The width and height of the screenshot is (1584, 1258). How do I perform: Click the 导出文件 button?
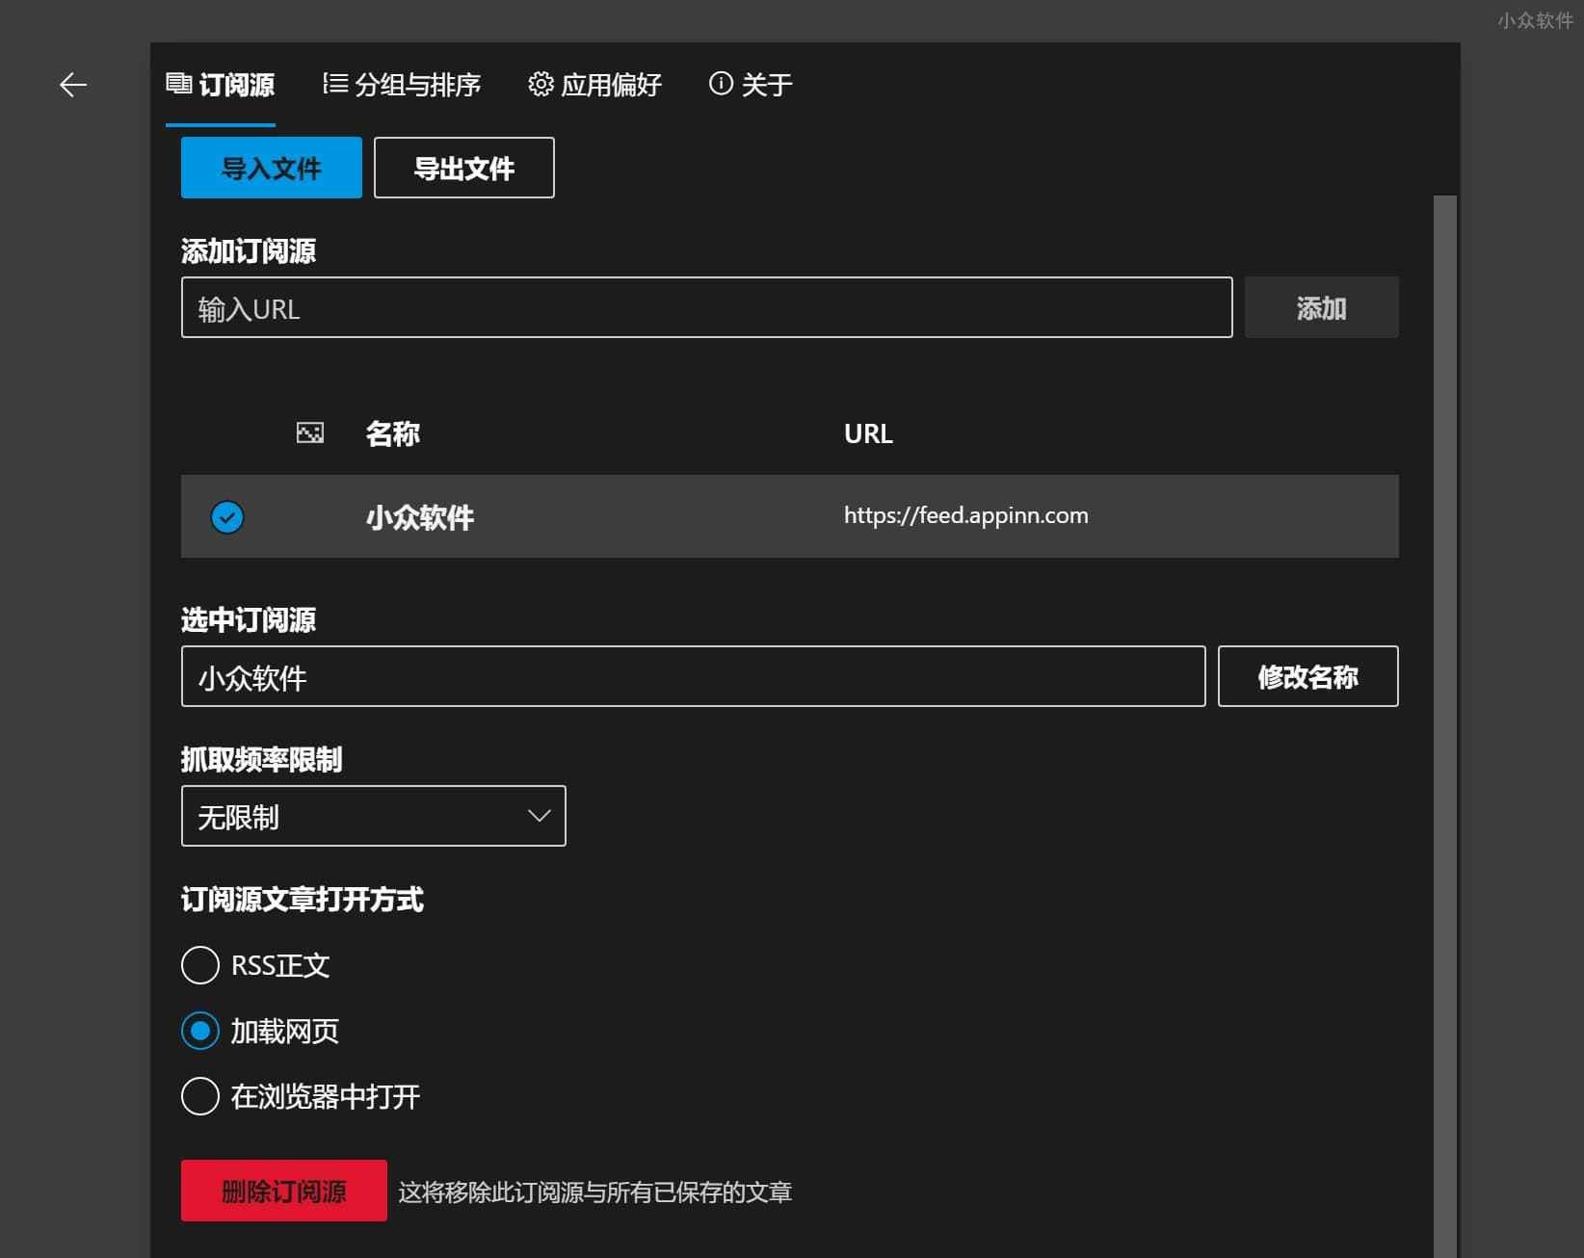coord(464,168)
